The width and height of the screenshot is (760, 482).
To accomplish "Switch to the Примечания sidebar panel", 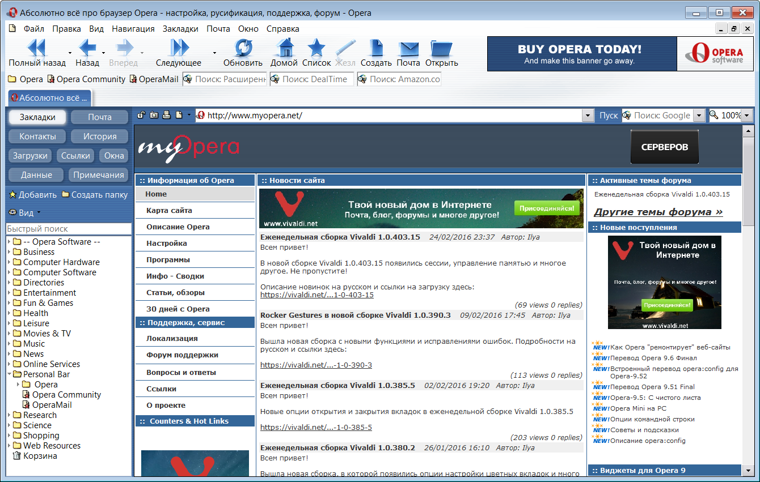I will tap(99, 175).
